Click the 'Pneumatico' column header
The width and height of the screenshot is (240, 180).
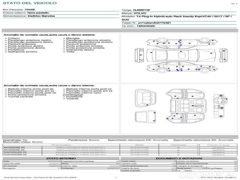[61, 145]
